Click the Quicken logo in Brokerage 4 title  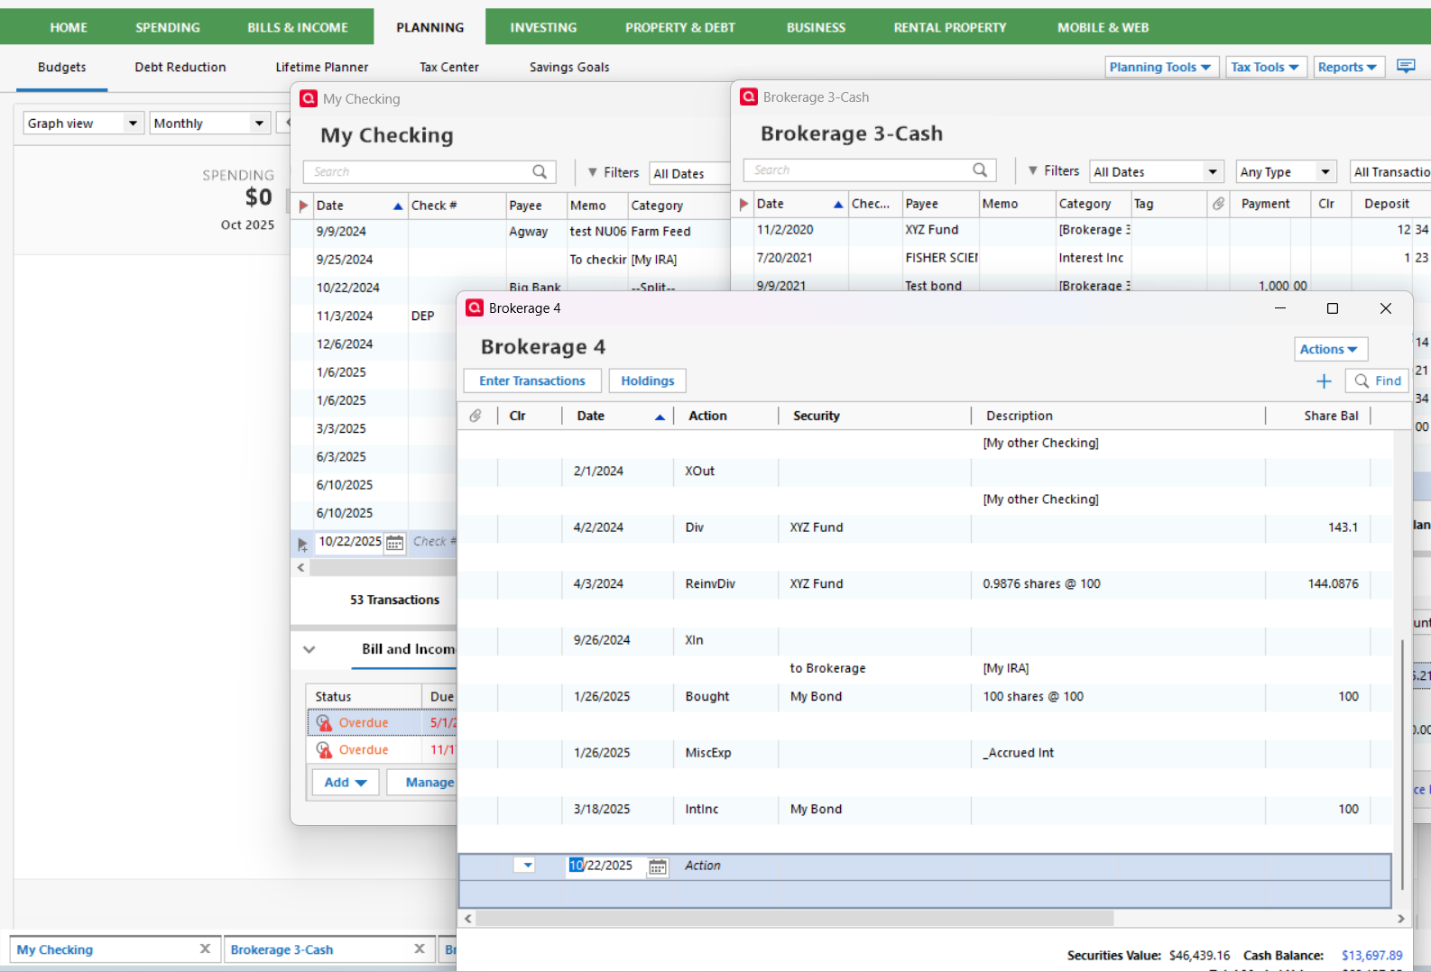475,307
